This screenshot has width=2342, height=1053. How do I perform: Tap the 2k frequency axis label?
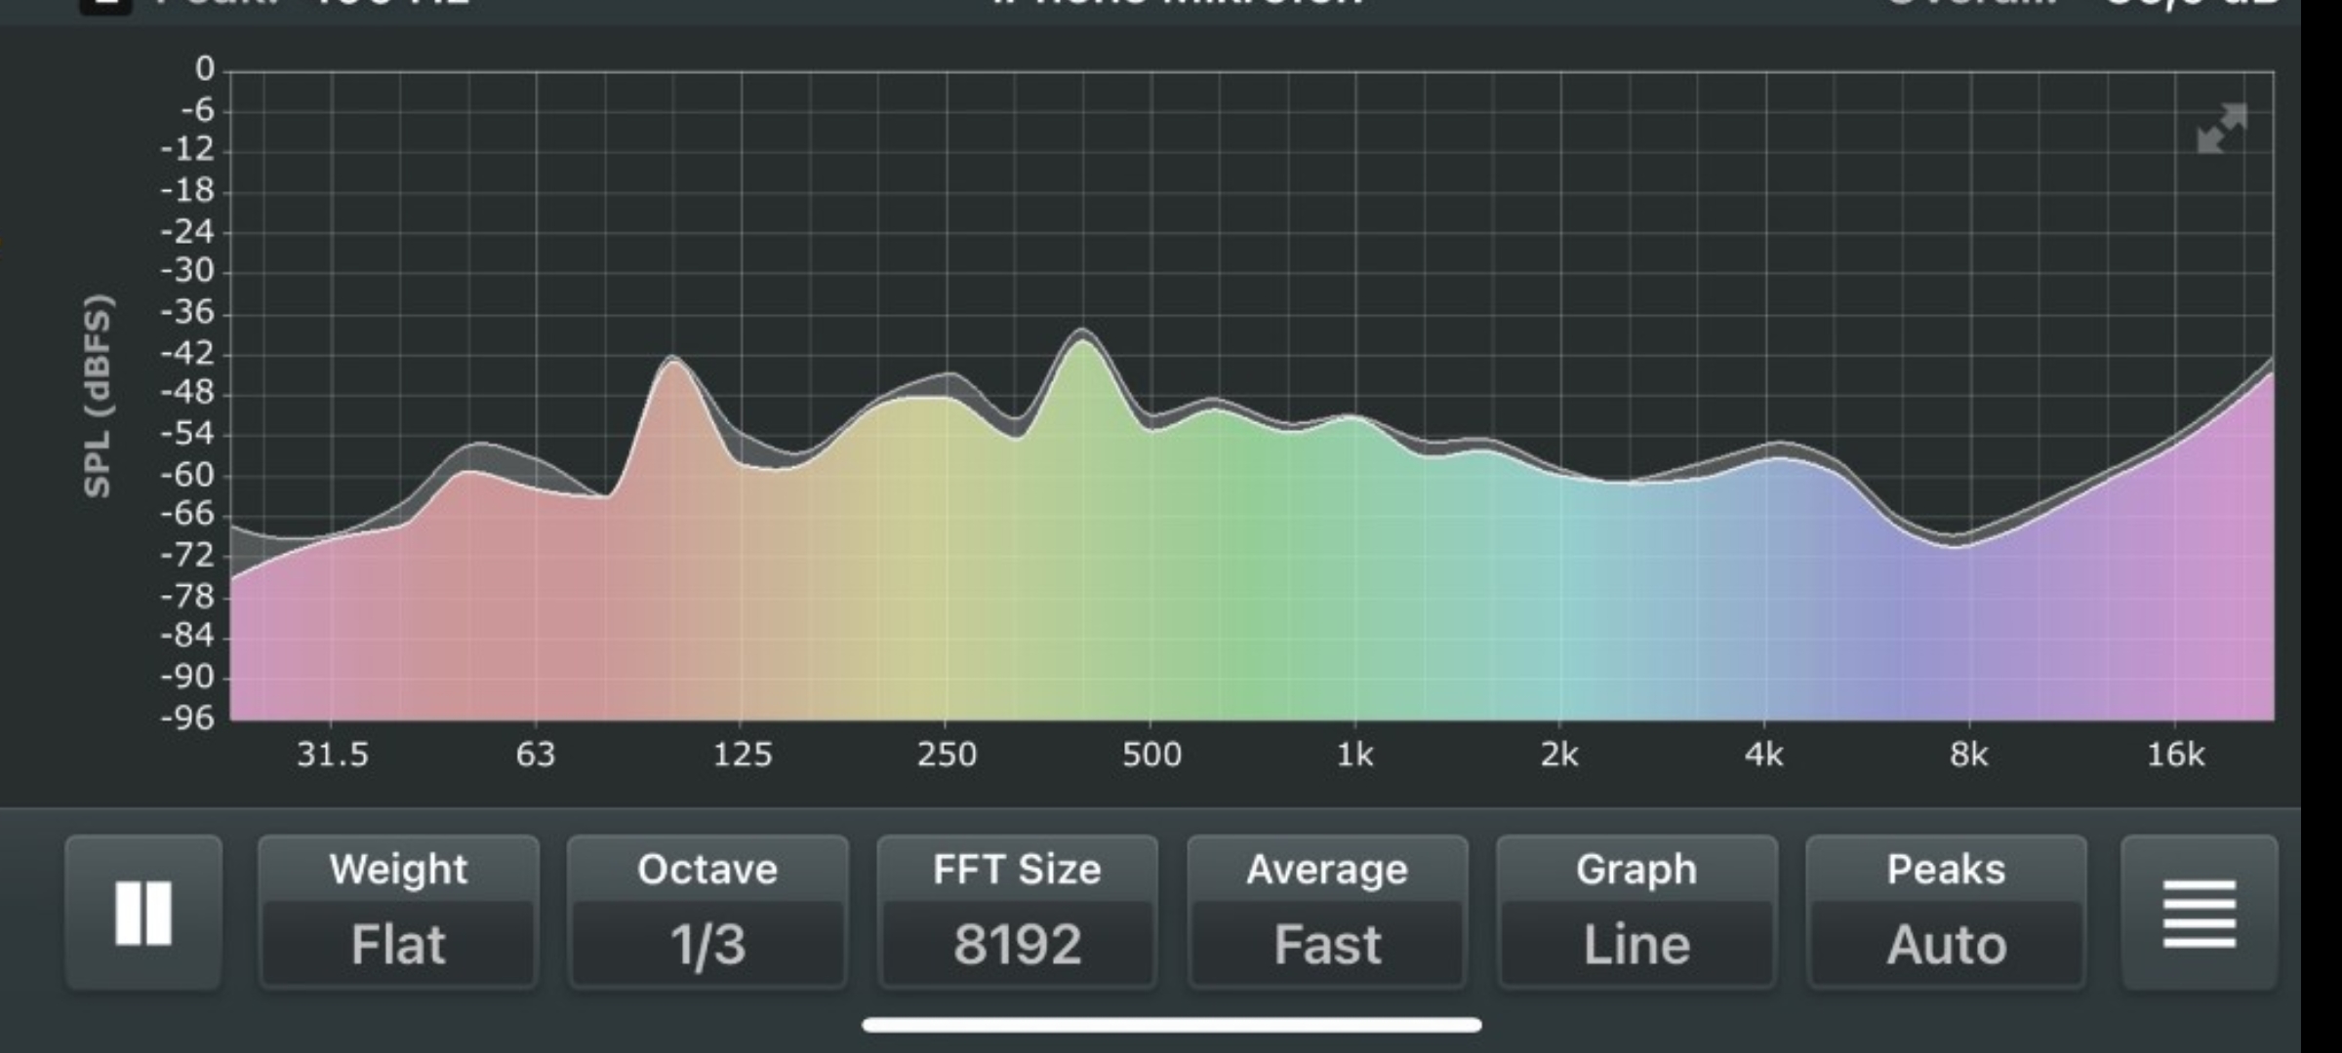[1559, 755]
